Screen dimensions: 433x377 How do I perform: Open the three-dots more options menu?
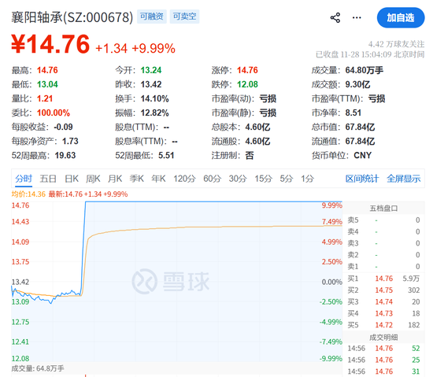coord(357,18)
